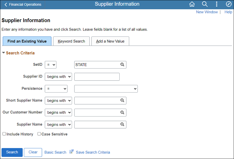Click Our Customer Number lookup icon
Screen dimensions: 234x159
(122, 112)
